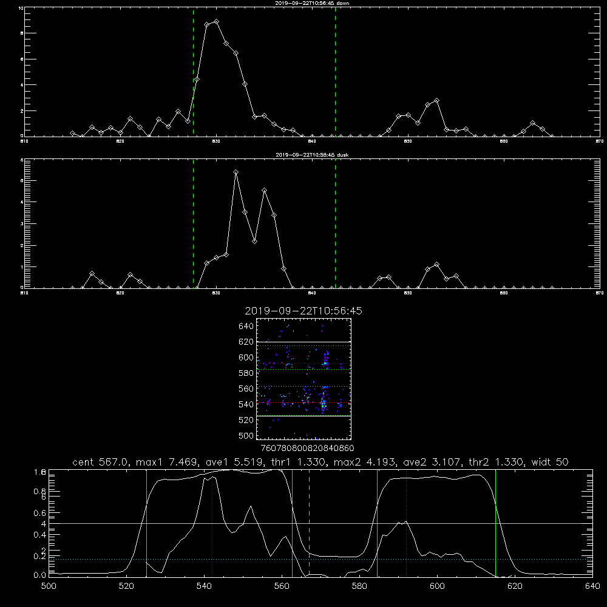The width and height of the screenshot is (607, 607).
Task: Select the scatter image title "2019-09-22T10:56:45"
Action: click(x=303, y=311)
